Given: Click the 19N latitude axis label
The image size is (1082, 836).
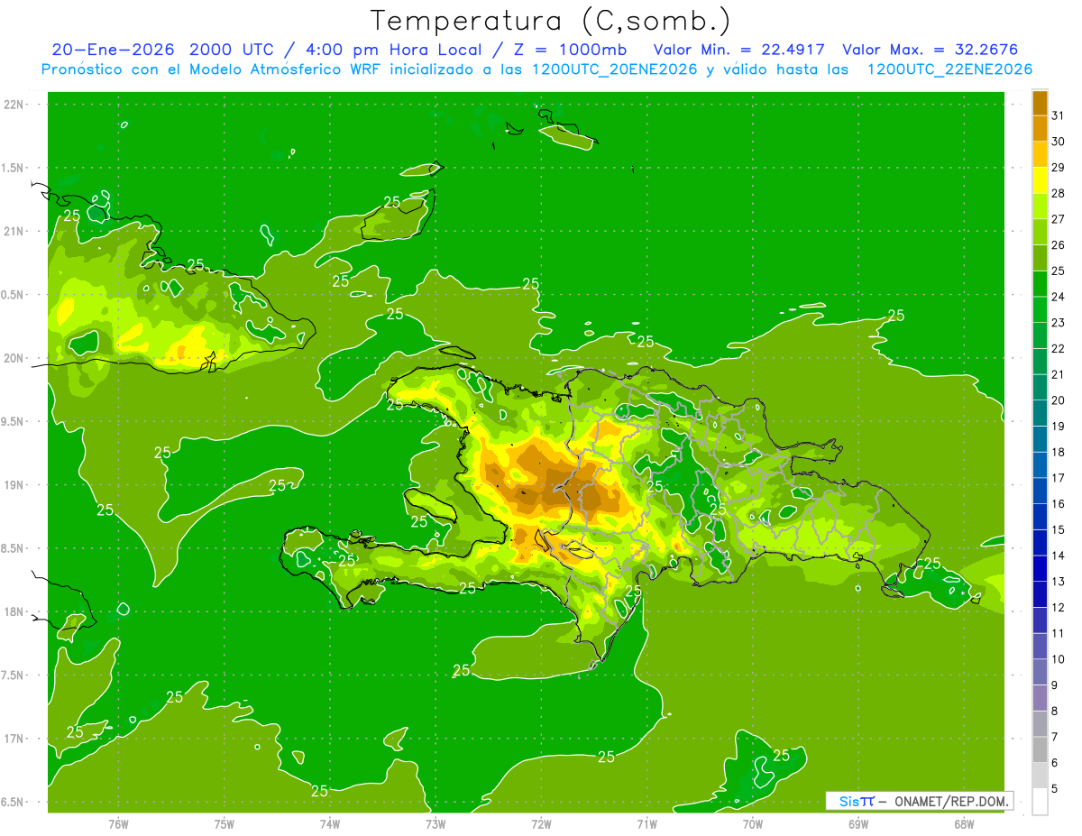Looking at the screenshot, I should click(14, 485).
